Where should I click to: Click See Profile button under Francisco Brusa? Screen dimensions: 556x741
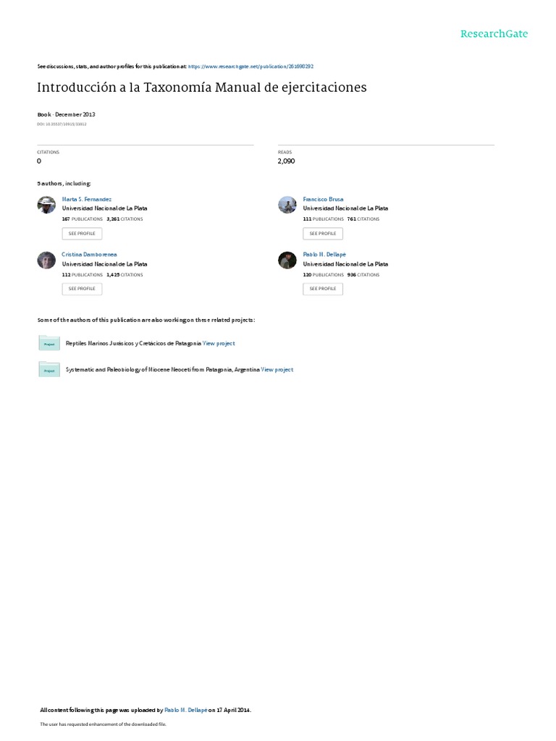point(323,234)
